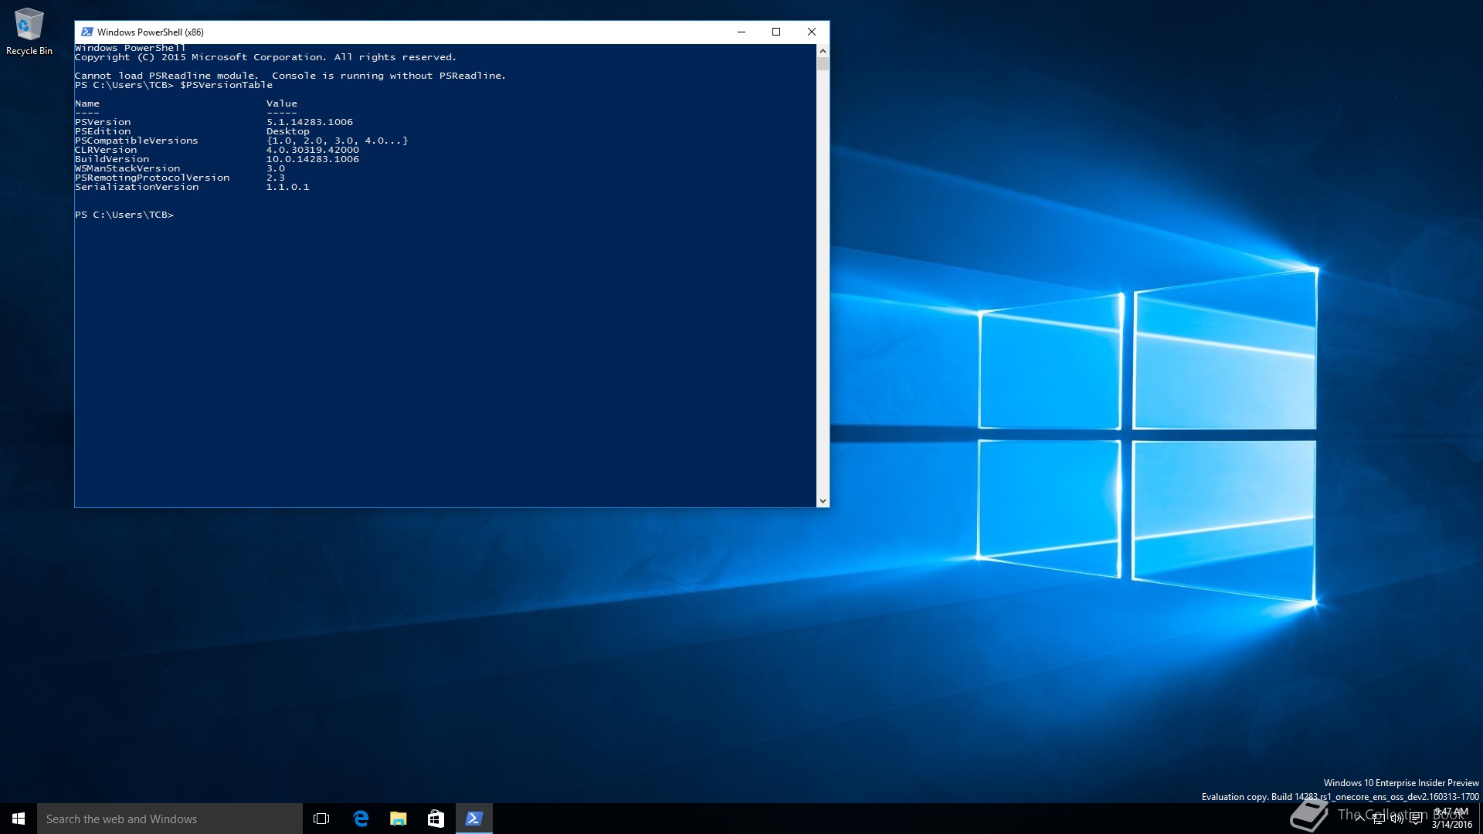The width and height of the screenshot is (1483, 834).
Task: Click the WSManStackVersion row name
Action: tap(127, 168)
